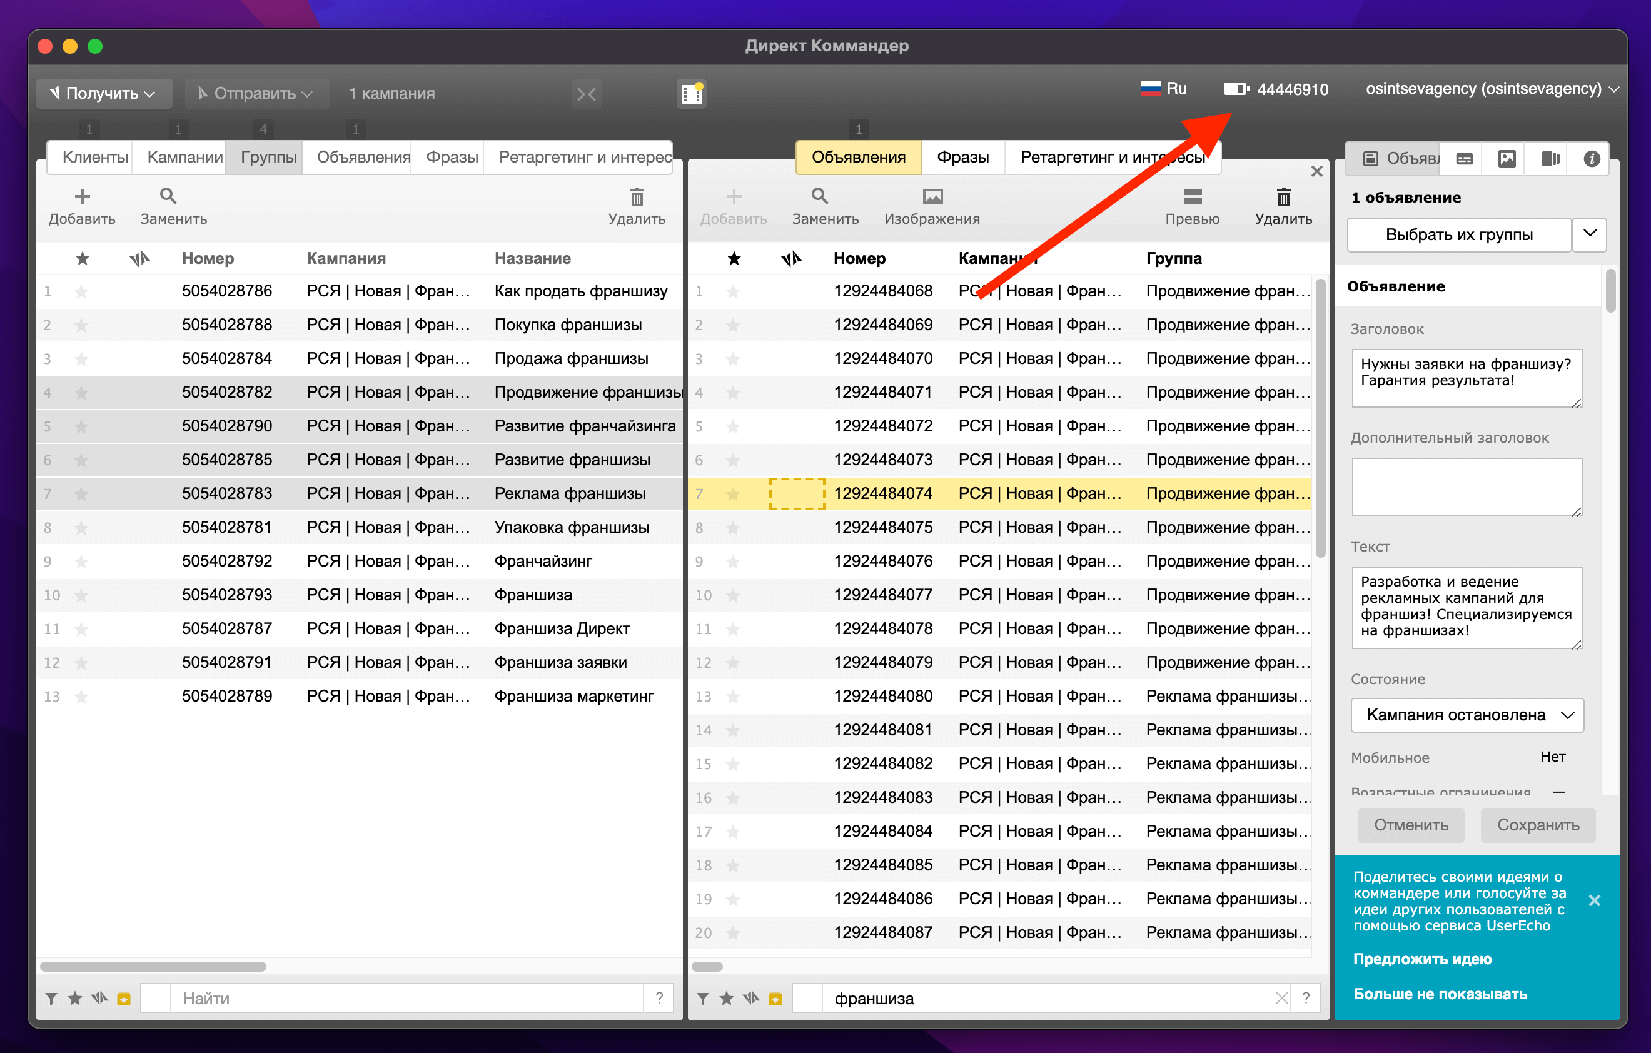Click the Дополнительный заголовок field
Image resolution: width=1651 pixels, height=1053 pixels.
pyautogui.click(x=1467, y=488)
